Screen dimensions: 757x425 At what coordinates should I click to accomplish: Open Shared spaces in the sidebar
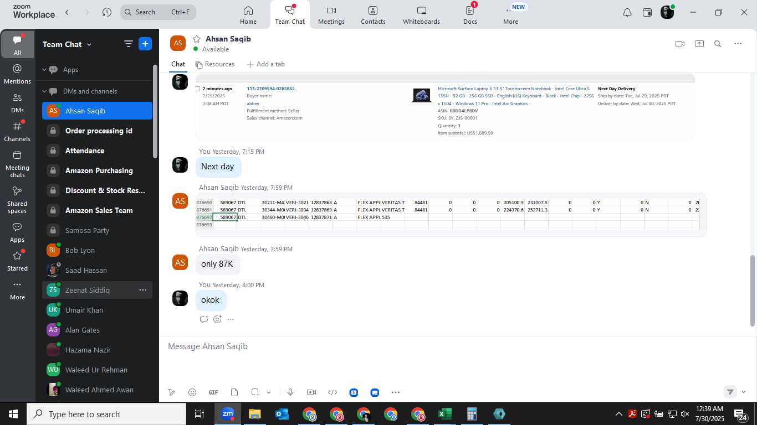[x=17, y=200]
